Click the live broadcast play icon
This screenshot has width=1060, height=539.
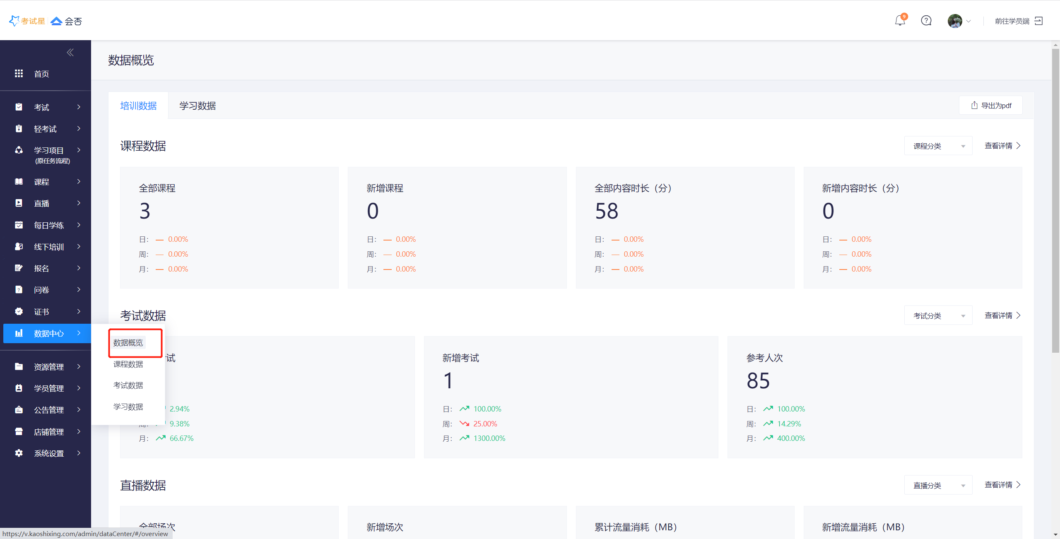19,203
